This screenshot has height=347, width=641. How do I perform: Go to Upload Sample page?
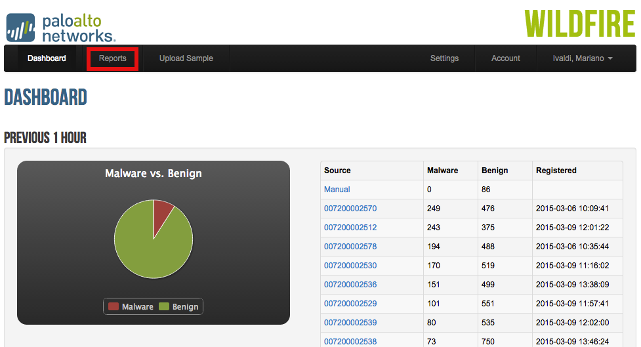(186, 58)
